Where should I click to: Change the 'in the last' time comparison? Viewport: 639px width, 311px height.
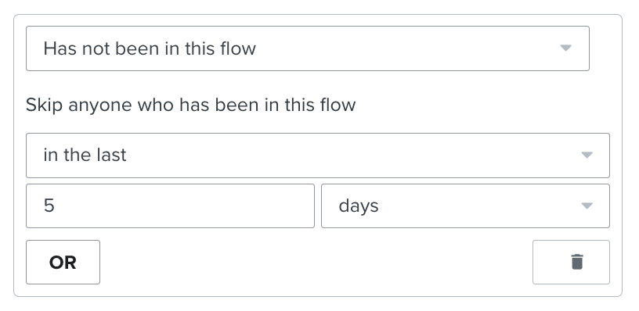point(318,155)
